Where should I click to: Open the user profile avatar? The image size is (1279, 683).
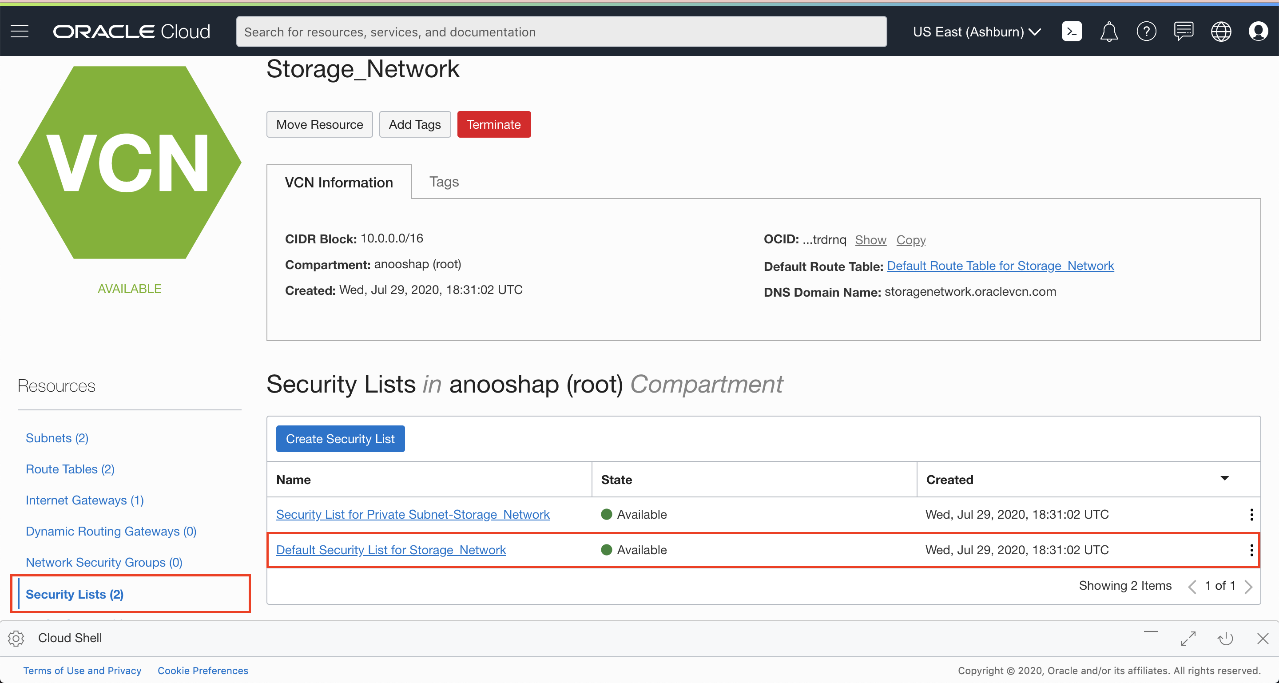(x=1258, y=31)
